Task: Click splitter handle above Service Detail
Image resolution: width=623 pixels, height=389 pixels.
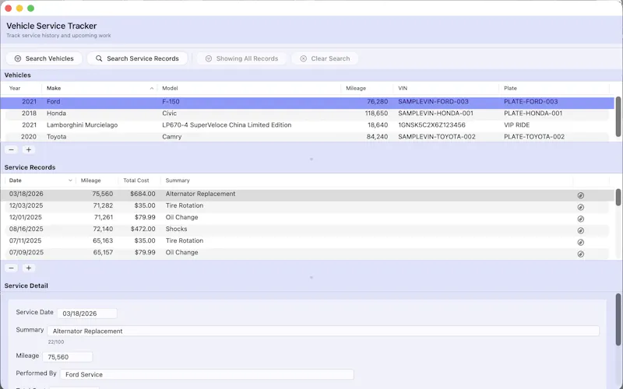Action: click(311, 278)
